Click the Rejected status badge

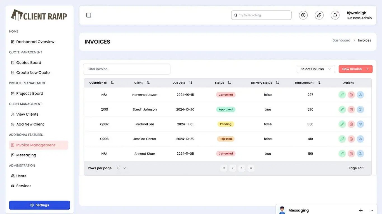(226, 139)
